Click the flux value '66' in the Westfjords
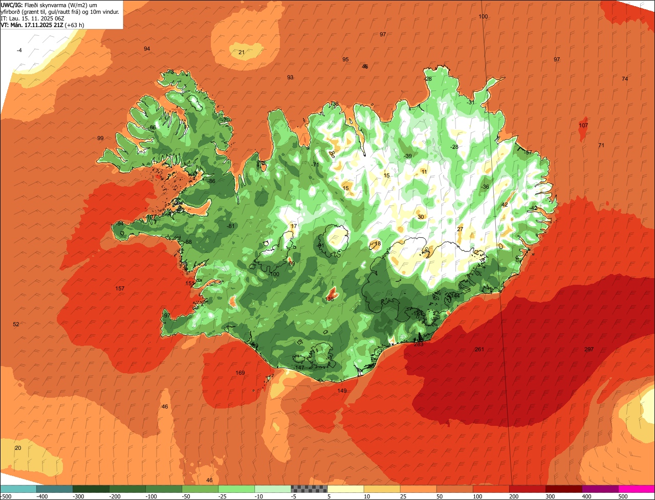This screenshot has height=500, width=655. coord(152,127)
